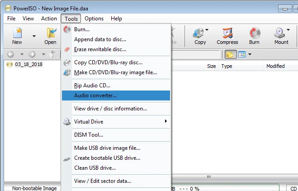Open the Help menu
298x191 pixels.
(x=116, y=19)
